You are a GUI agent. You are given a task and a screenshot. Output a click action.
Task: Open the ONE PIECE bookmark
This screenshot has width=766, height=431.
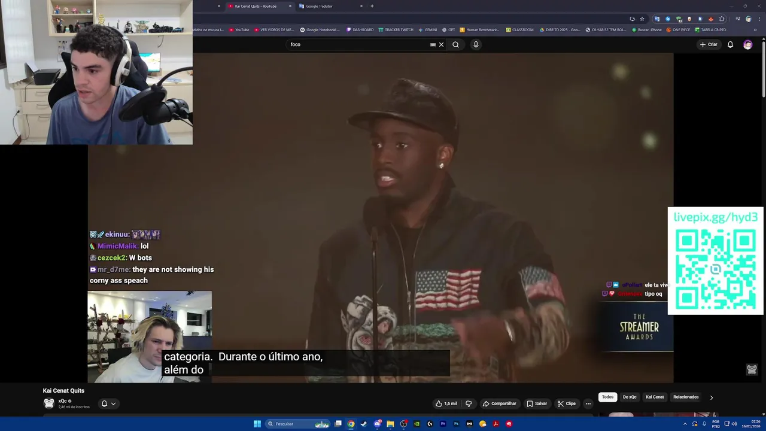click(678, 29)
